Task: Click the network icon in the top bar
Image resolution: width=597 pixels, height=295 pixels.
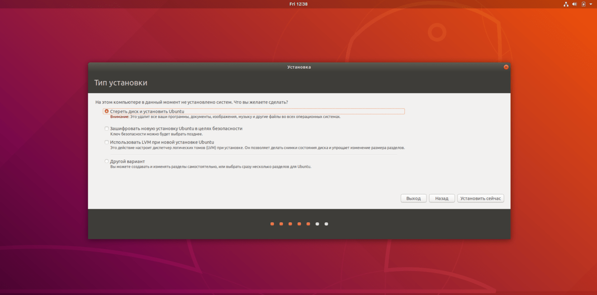Action: coord(566,4)
